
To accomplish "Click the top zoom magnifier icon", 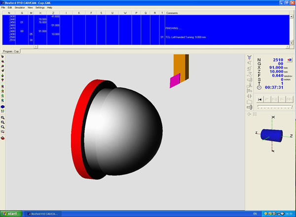I will click(3, 118).
